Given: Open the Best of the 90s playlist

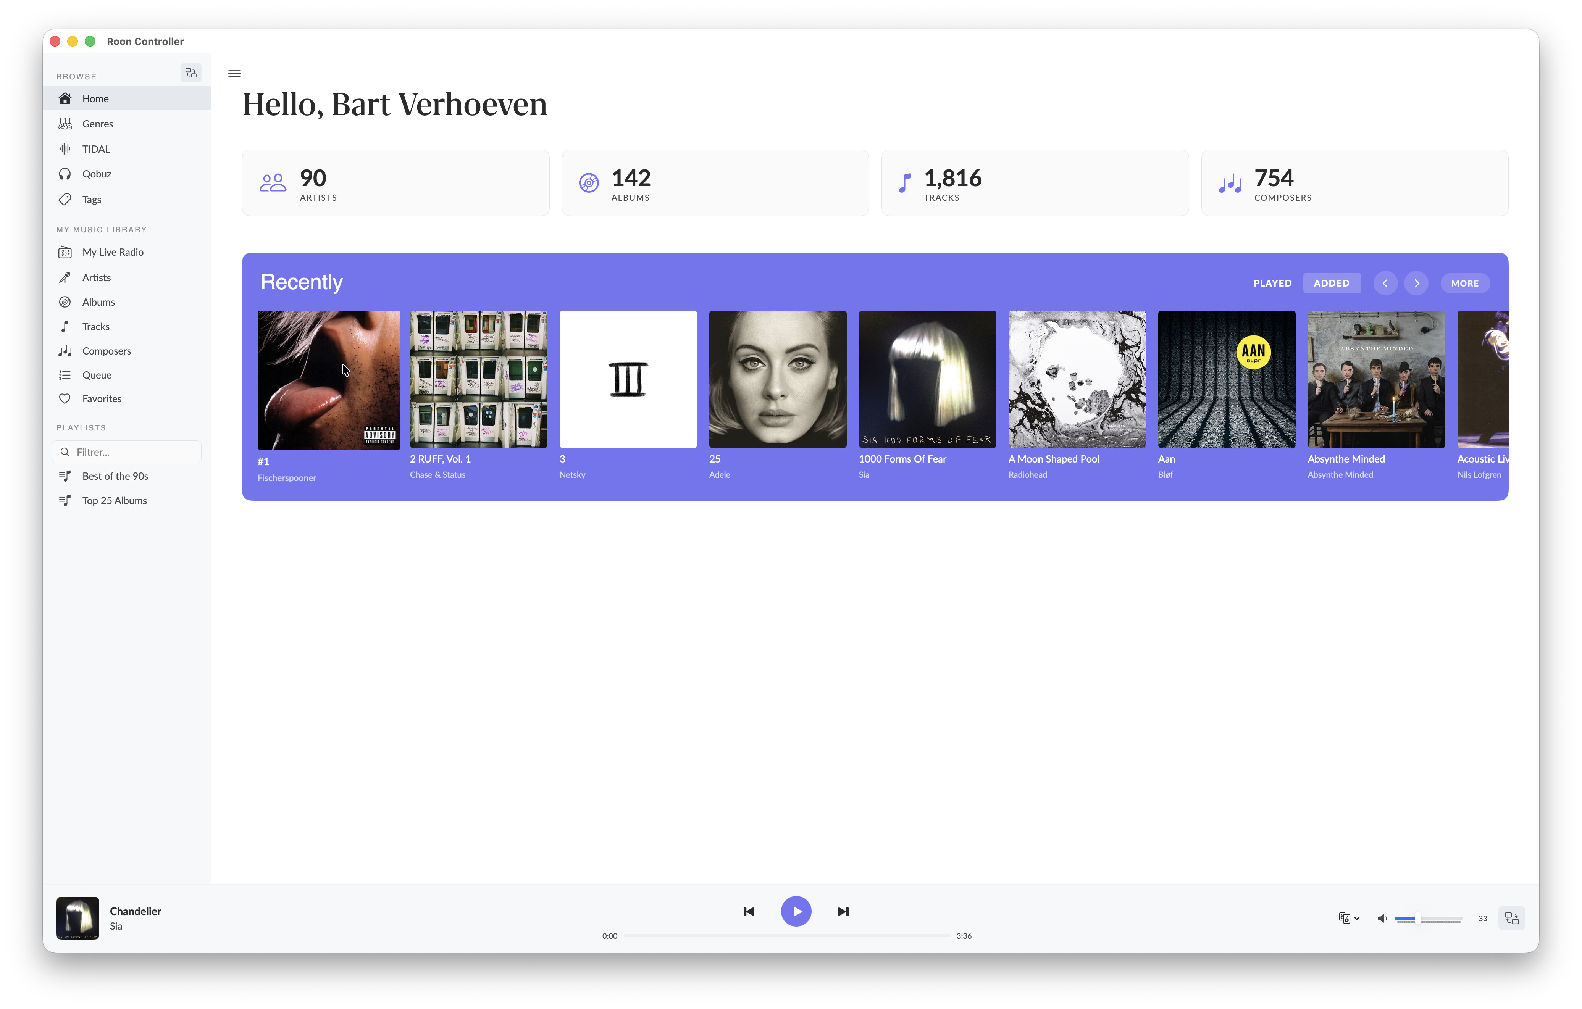Looking at the screenshot, I should pyautogui.click(x=115, y=476).
